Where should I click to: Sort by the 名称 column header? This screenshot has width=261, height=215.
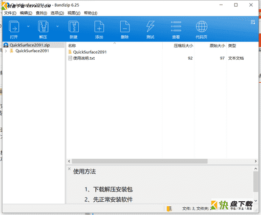coord(72,45)
